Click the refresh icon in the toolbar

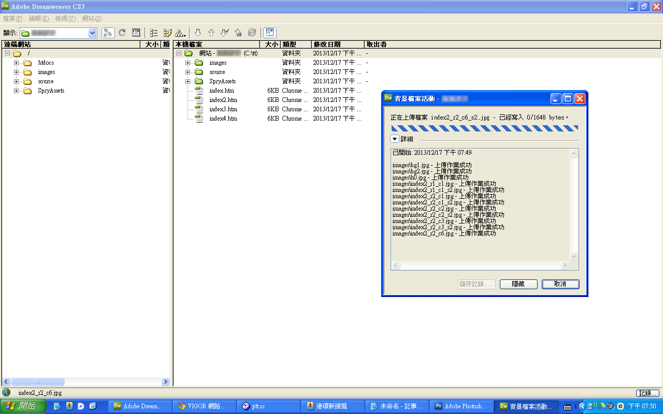(x=122, y=33)
